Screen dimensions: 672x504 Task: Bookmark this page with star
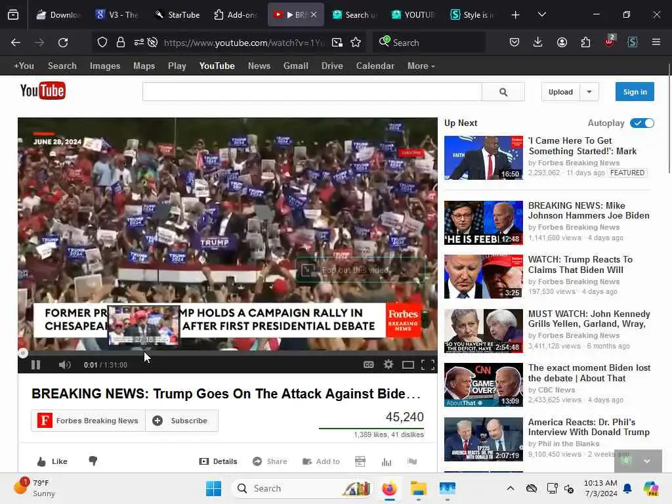click(x=356, y=43)
